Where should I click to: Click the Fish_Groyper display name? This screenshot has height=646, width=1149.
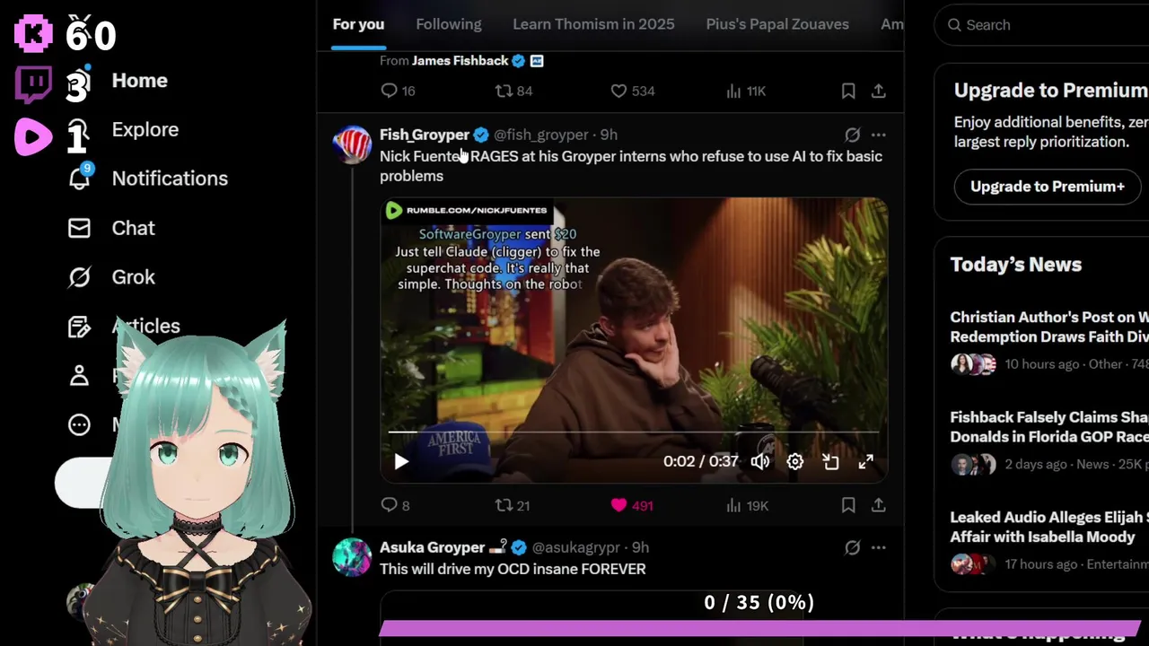click(x=425, y=135)
